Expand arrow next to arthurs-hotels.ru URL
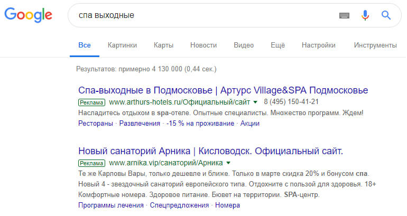407x216 pixels. 255,102
